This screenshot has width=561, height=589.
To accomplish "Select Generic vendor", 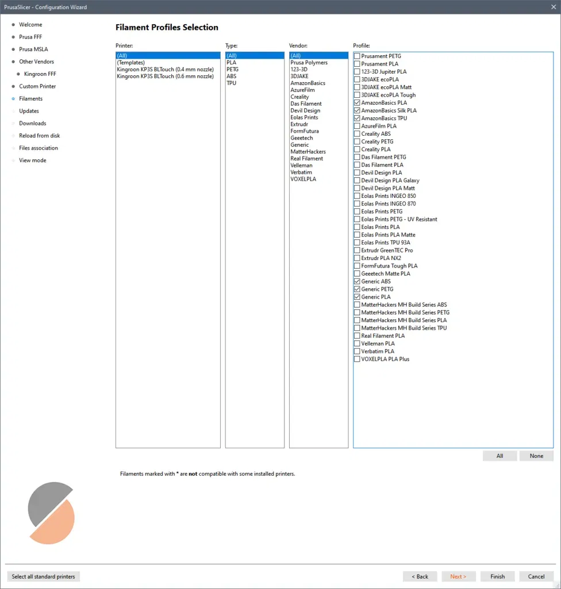I will click(x=318, y=144).
